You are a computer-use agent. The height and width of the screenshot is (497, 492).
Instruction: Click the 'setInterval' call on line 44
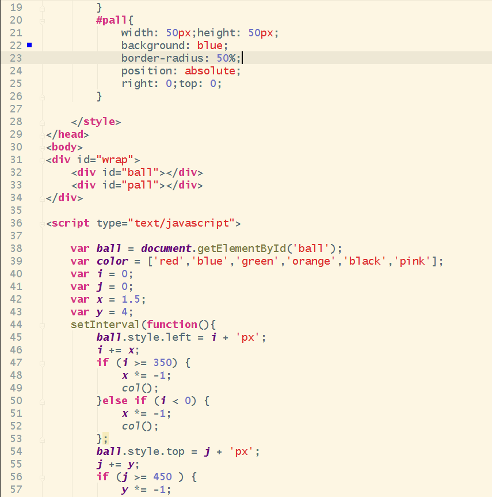(105, 325)
